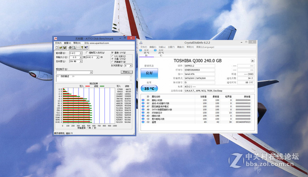The width and height of the screenshot is (308, 177).
Task: Select the Overlapped I/O radio button
Action: click(x=112, y=59)
